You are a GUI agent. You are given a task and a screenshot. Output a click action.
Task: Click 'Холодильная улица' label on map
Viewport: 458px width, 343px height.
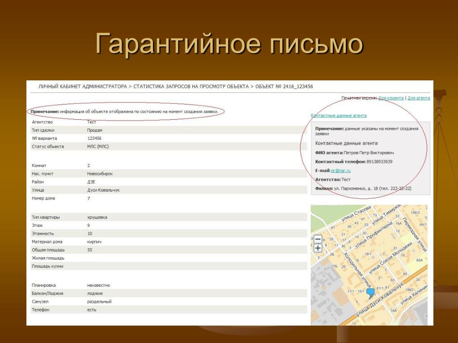pyautogui.click(x=357, y=270)
